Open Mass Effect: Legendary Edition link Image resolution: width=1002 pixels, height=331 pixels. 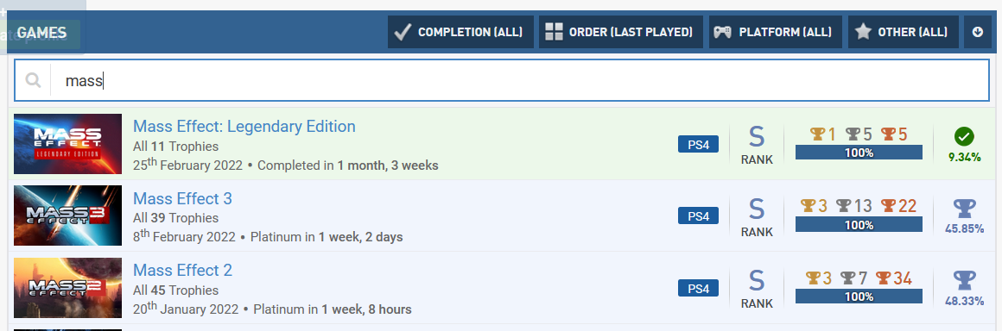tap(244, 126)
